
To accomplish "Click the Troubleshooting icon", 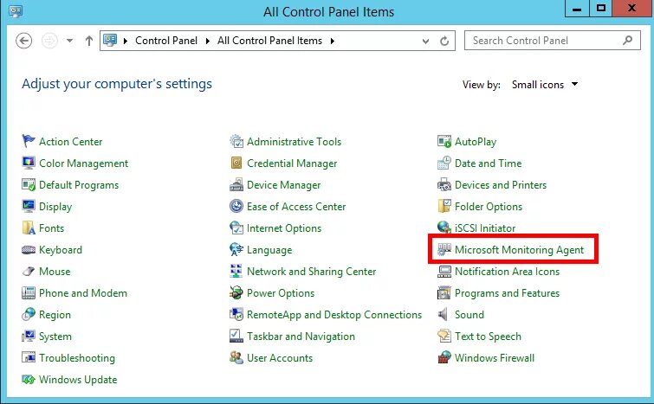I will coord(29,358).
